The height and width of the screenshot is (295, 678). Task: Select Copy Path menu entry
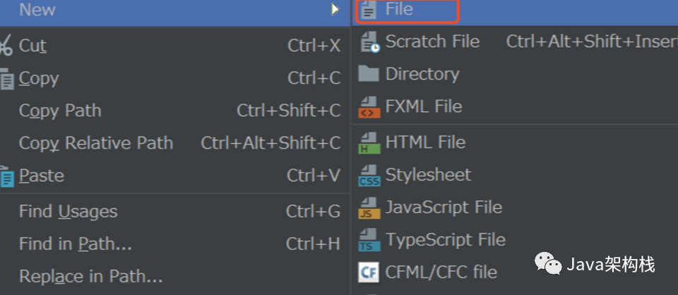point(60,111)
